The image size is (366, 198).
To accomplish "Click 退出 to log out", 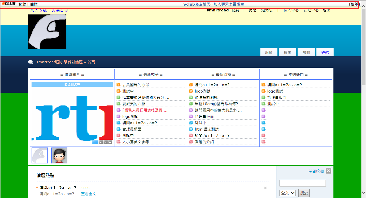I will tap(326, 10).
